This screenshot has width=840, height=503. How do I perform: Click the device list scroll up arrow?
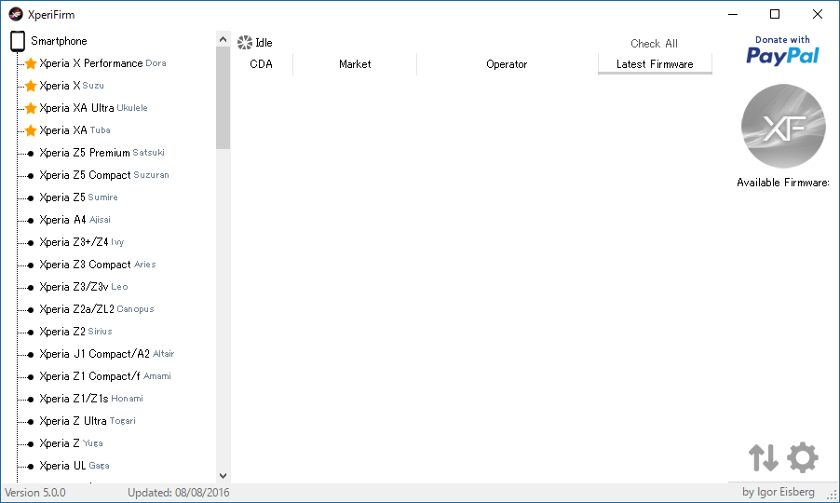[223, 39]
